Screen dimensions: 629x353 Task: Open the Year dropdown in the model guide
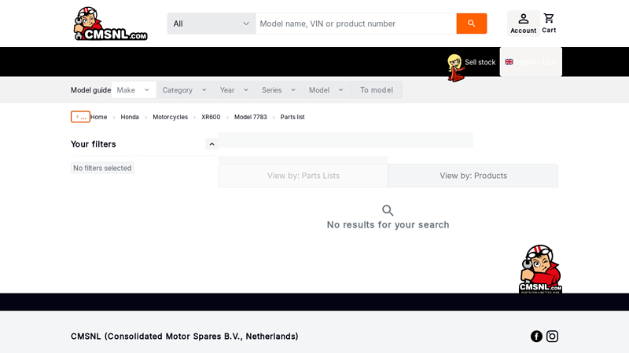[x=234, y=90]
